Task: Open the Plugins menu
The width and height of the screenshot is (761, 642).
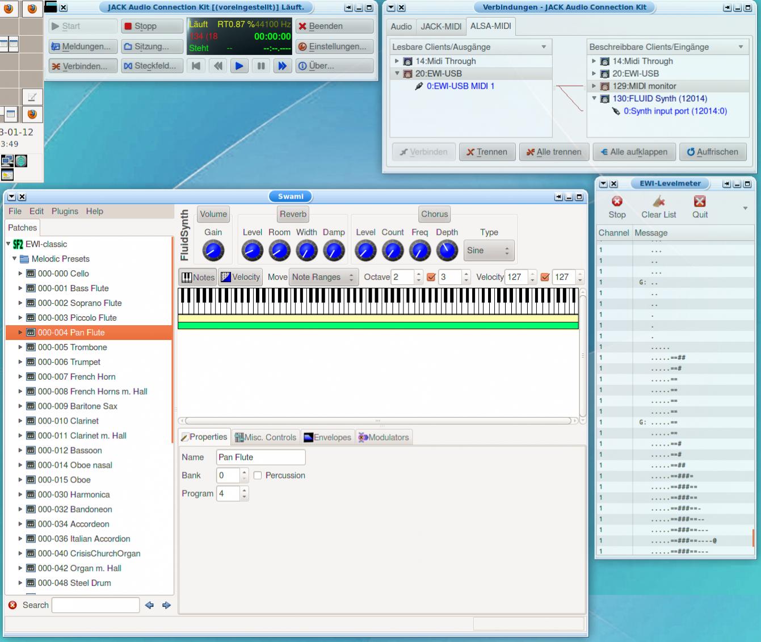Action: click(65, 211)
